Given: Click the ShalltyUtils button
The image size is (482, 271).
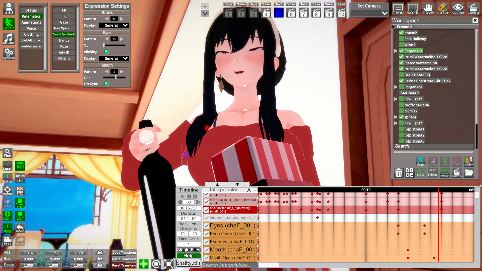Looking at the screenshot, I should pyautogui.click(x=189, y=263).
